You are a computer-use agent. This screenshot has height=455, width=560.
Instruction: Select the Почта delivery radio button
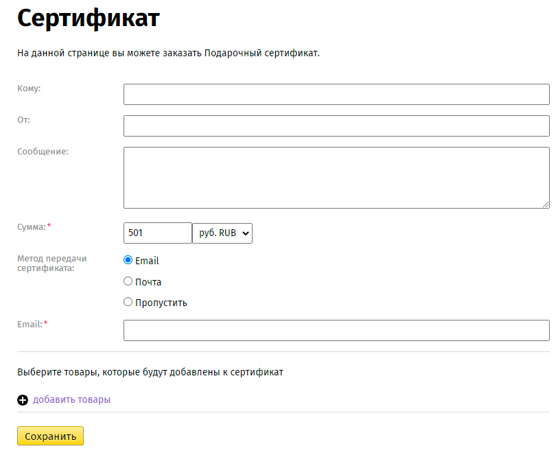click(128, 281)
